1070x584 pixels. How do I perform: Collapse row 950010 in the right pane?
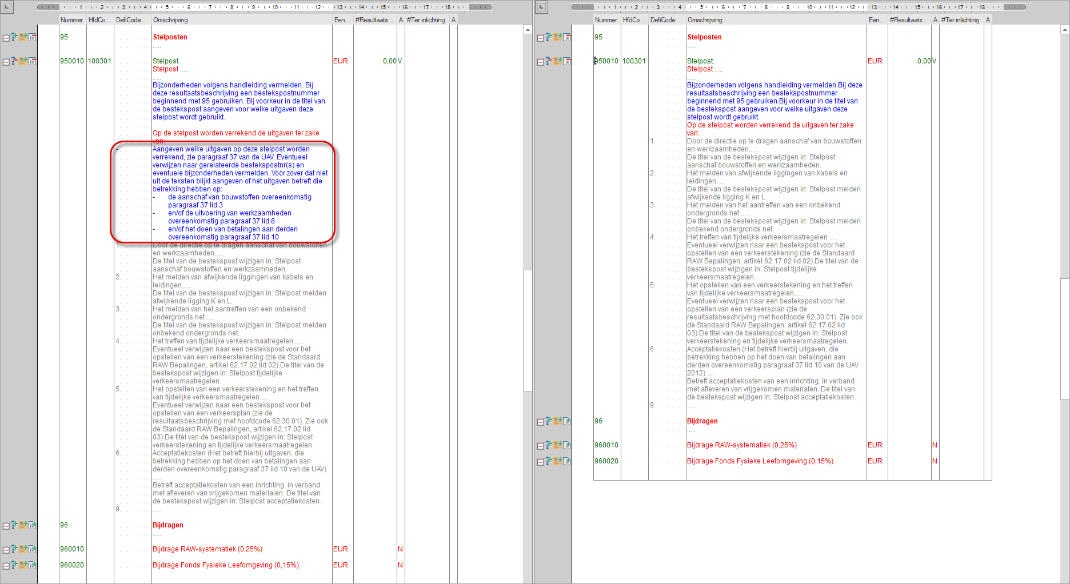540,62
